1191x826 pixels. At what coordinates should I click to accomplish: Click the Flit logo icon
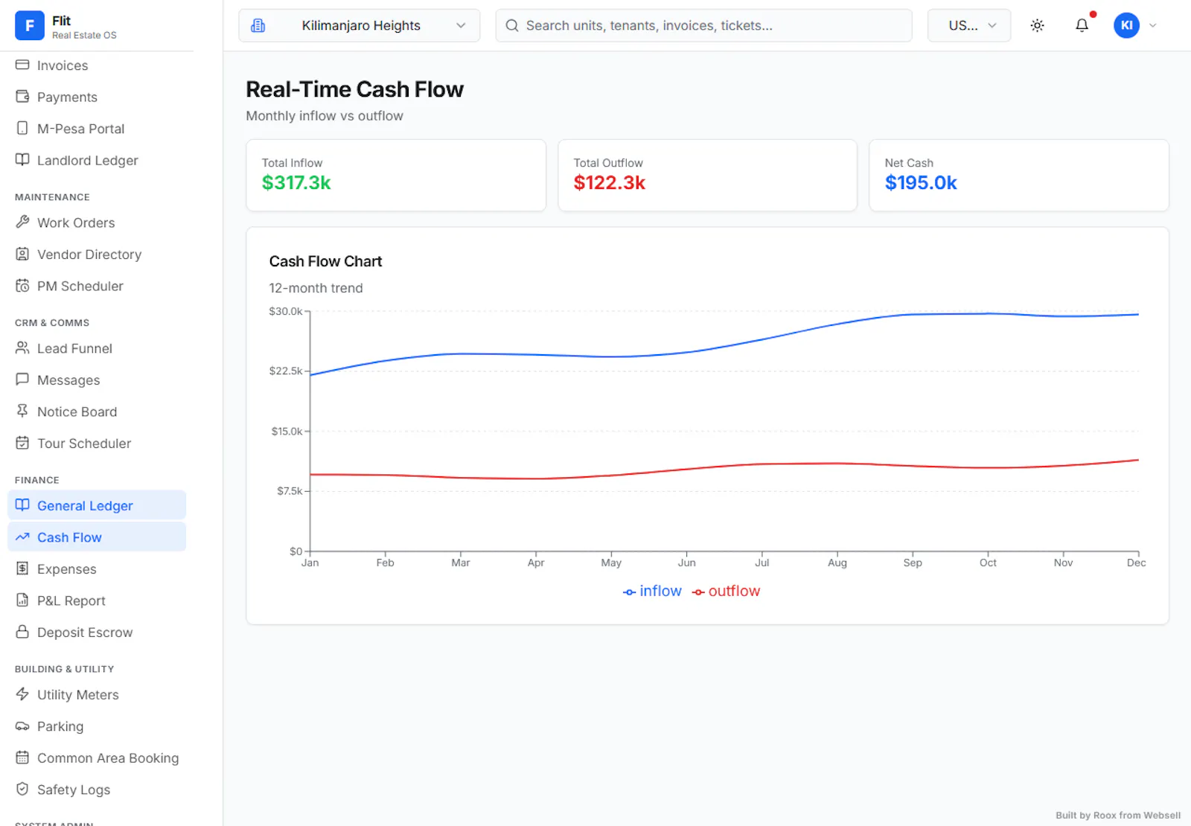click(x=30, y=25)
